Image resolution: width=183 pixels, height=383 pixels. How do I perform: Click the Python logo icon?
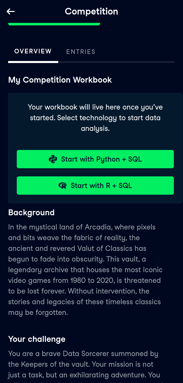pyautogui.click(x=53, y=159)
